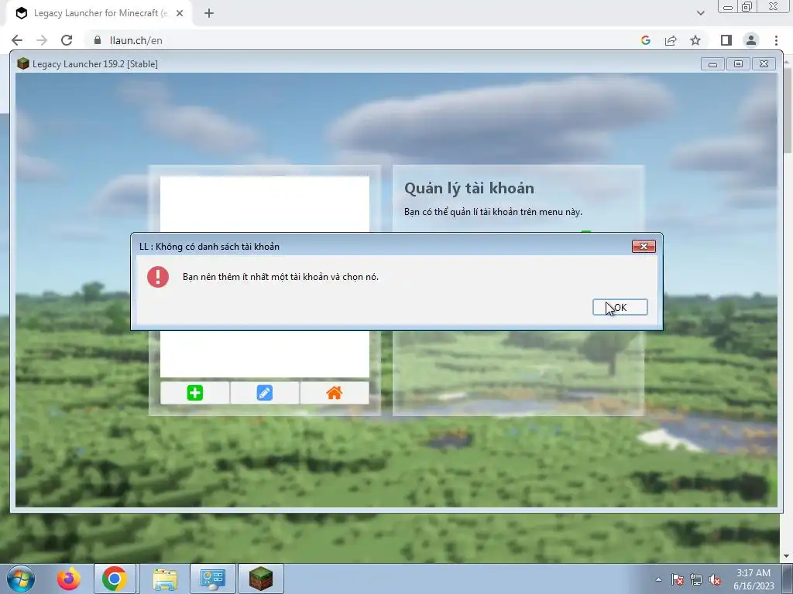Image resolution: width=793 pixels, height=594 pixels.
Task: Bookmark this page with the star
Action: [695, 40]
